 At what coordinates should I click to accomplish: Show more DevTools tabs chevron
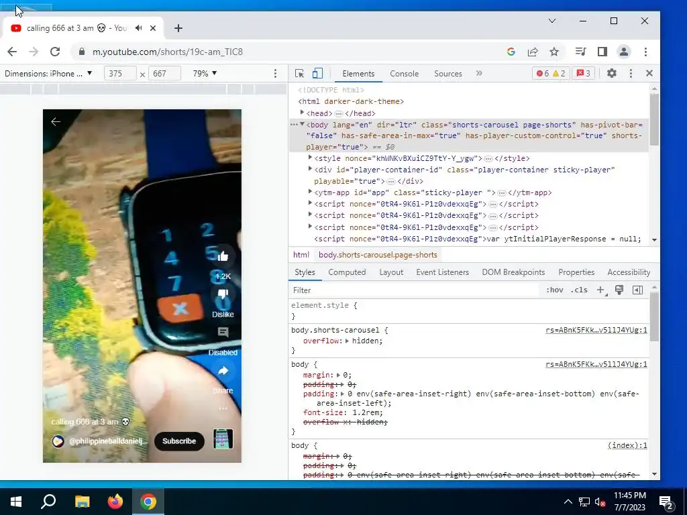(479, 73)
